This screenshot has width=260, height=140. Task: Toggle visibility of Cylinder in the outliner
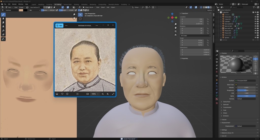pyautogui.click(x=255, y=22)
